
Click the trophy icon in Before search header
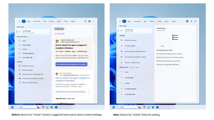coord(85,21)
